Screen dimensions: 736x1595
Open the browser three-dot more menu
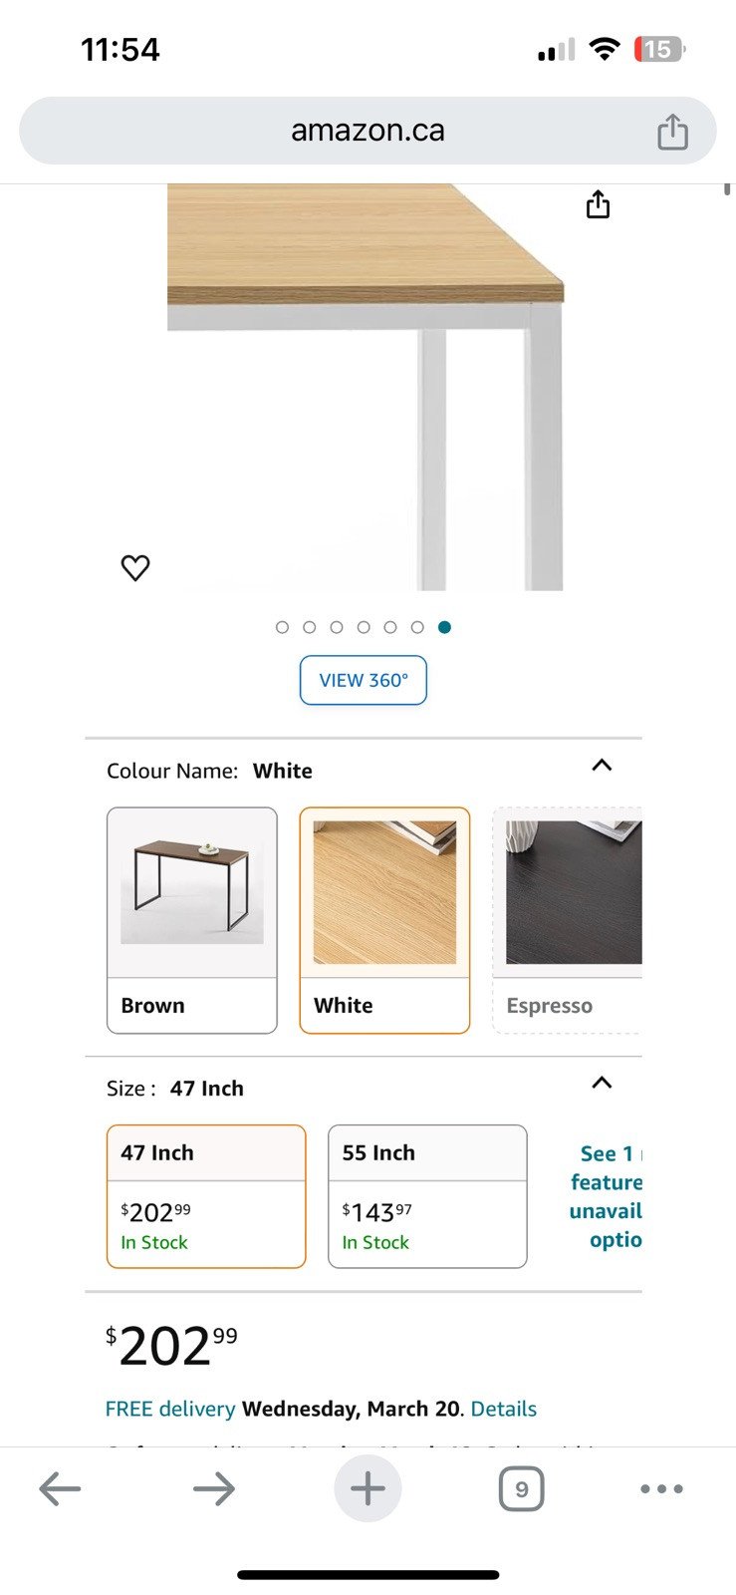(x=661, y=1489)
